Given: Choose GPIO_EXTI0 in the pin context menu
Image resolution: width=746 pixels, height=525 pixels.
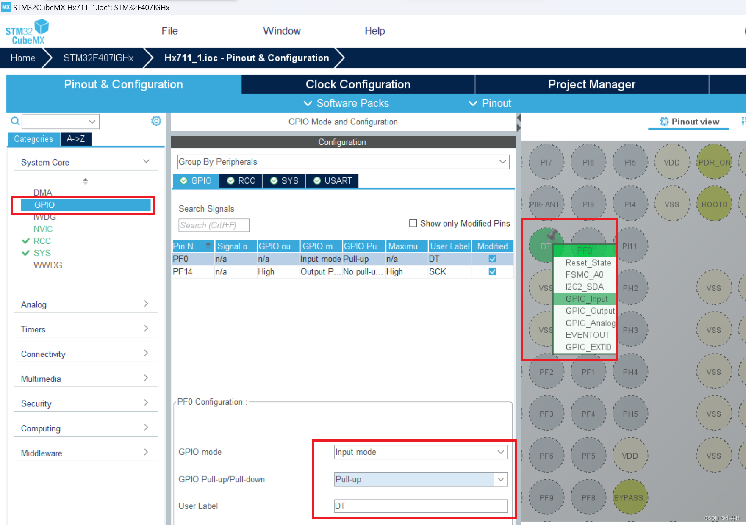Looking at the screenshot, I should coord(585,347).
